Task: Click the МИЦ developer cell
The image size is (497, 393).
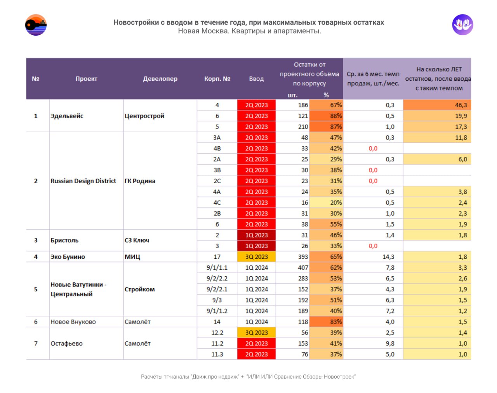Action: 160,257
